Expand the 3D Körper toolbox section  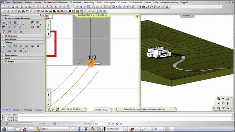coord(3,61)
